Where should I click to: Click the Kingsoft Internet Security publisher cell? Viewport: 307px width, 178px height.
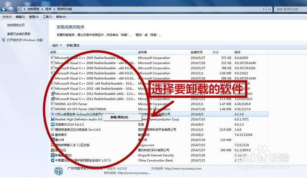click(156, 155)
